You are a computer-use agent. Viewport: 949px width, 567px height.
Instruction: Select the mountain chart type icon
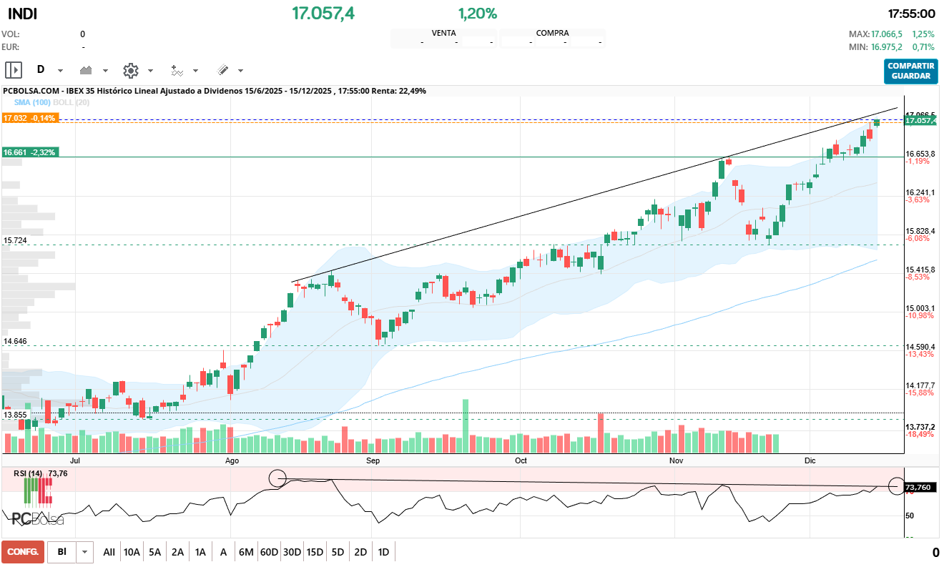coord(87,70)
